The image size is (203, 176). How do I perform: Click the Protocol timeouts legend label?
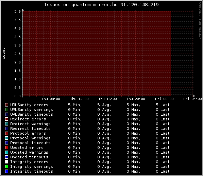click(x=30, y=143)
